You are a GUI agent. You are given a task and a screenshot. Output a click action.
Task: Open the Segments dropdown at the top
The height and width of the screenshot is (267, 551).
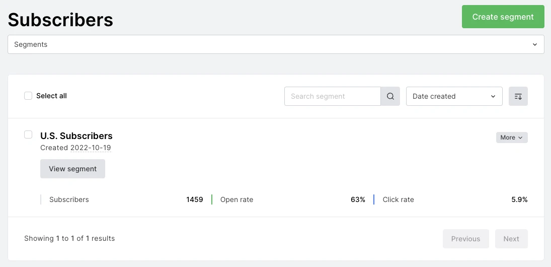[x=276, y=44]
